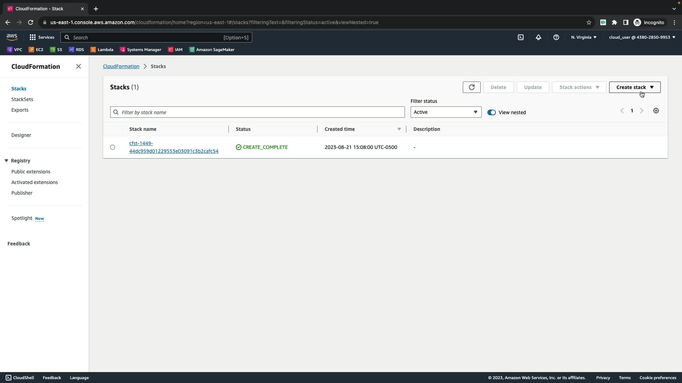Image resolution: width=682 pixels, height=383 pixels.
Task: Open the Filter status Active dropdown
Action: click(445, 112)
